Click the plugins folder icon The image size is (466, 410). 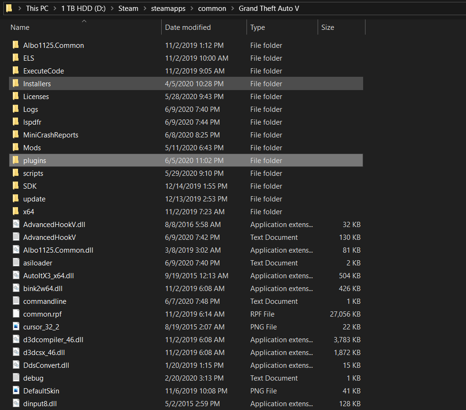tap(16, 160)
